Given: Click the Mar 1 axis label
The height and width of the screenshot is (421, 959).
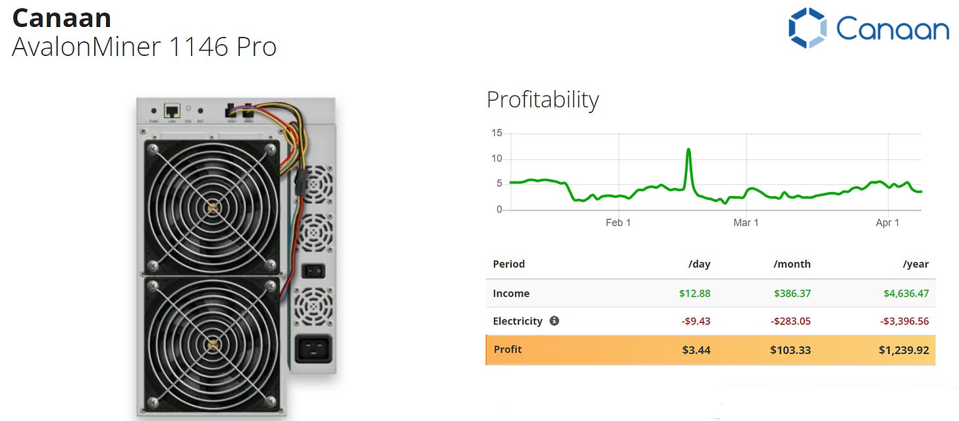Looking at the screenshot, I should pyautogui.click(x=746, y=223).
